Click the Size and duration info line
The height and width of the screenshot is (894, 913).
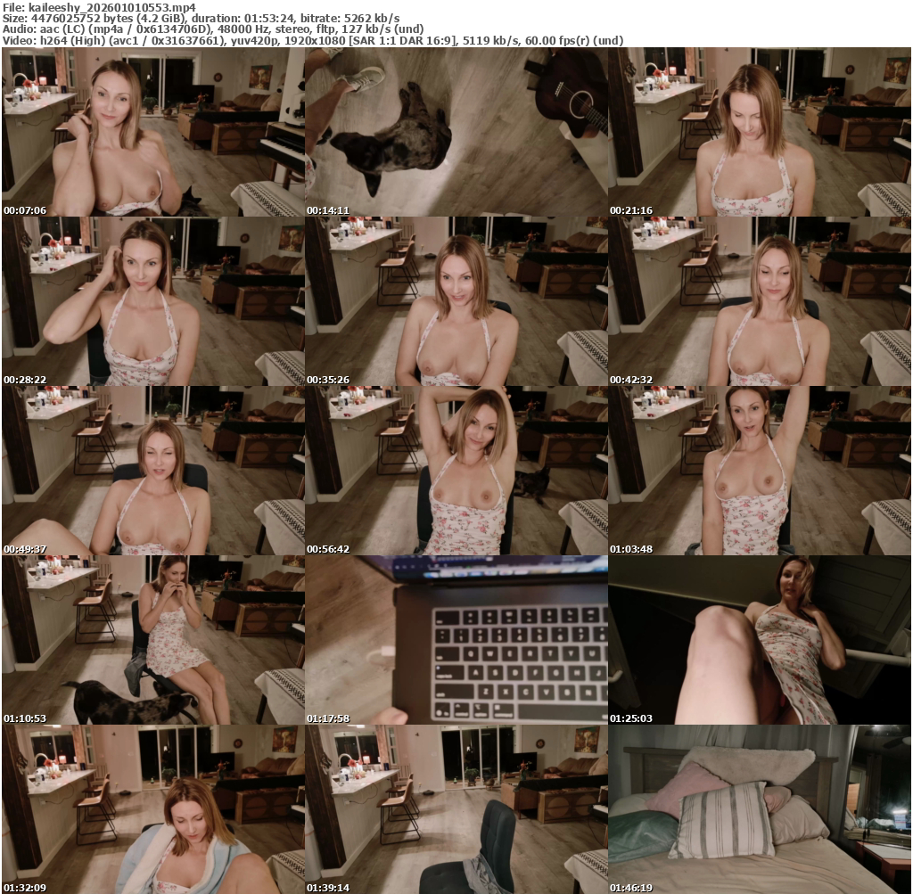pos(201,18)
